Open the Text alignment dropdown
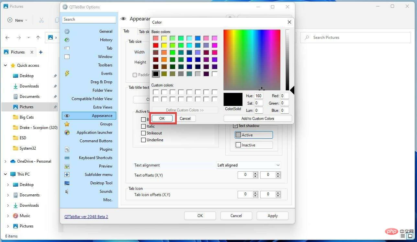 click(248, 165)
